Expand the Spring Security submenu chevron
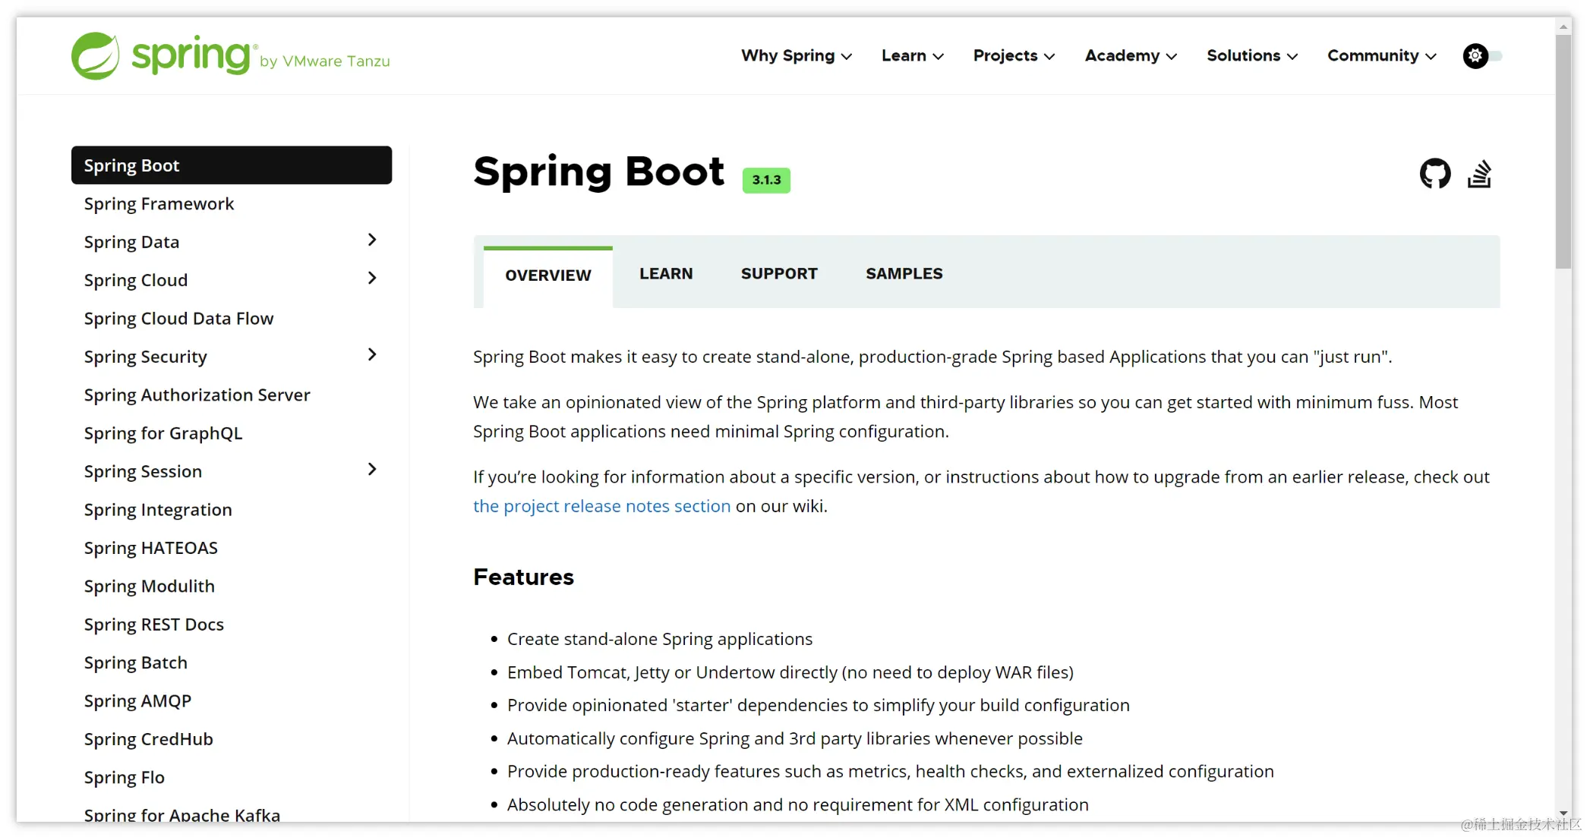 (x=371, y=354)
